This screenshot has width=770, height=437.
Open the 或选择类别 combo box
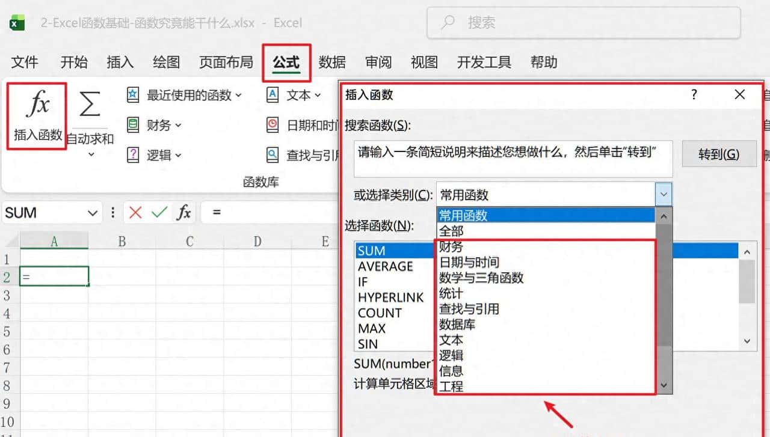pyautogui.click(x=662, y=194)
